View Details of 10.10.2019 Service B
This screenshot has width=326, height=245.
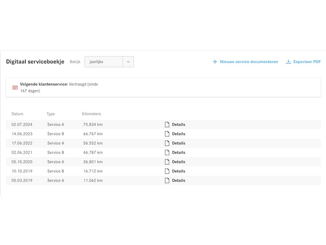(178, 171)
